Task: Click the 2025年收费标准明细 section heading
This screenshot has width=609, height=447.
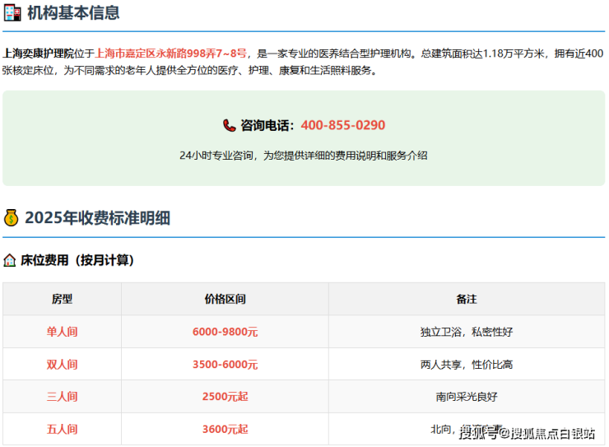Action: (97, 218)
